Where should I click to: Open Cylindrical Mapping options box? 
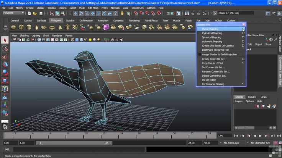click(x=243, y=33)
